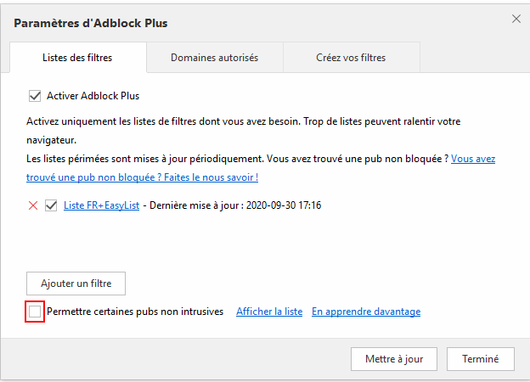Open the Liste FR+EasyList link
The width and height of the screenshot is (530, 382).
click(x=101, y=205)
